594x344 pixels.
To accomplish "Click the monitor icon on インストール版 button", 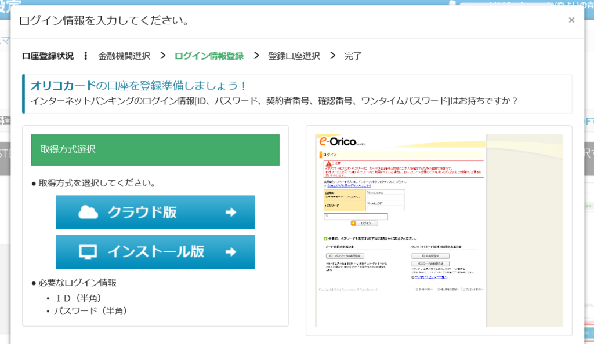I will tap(88, 252).
